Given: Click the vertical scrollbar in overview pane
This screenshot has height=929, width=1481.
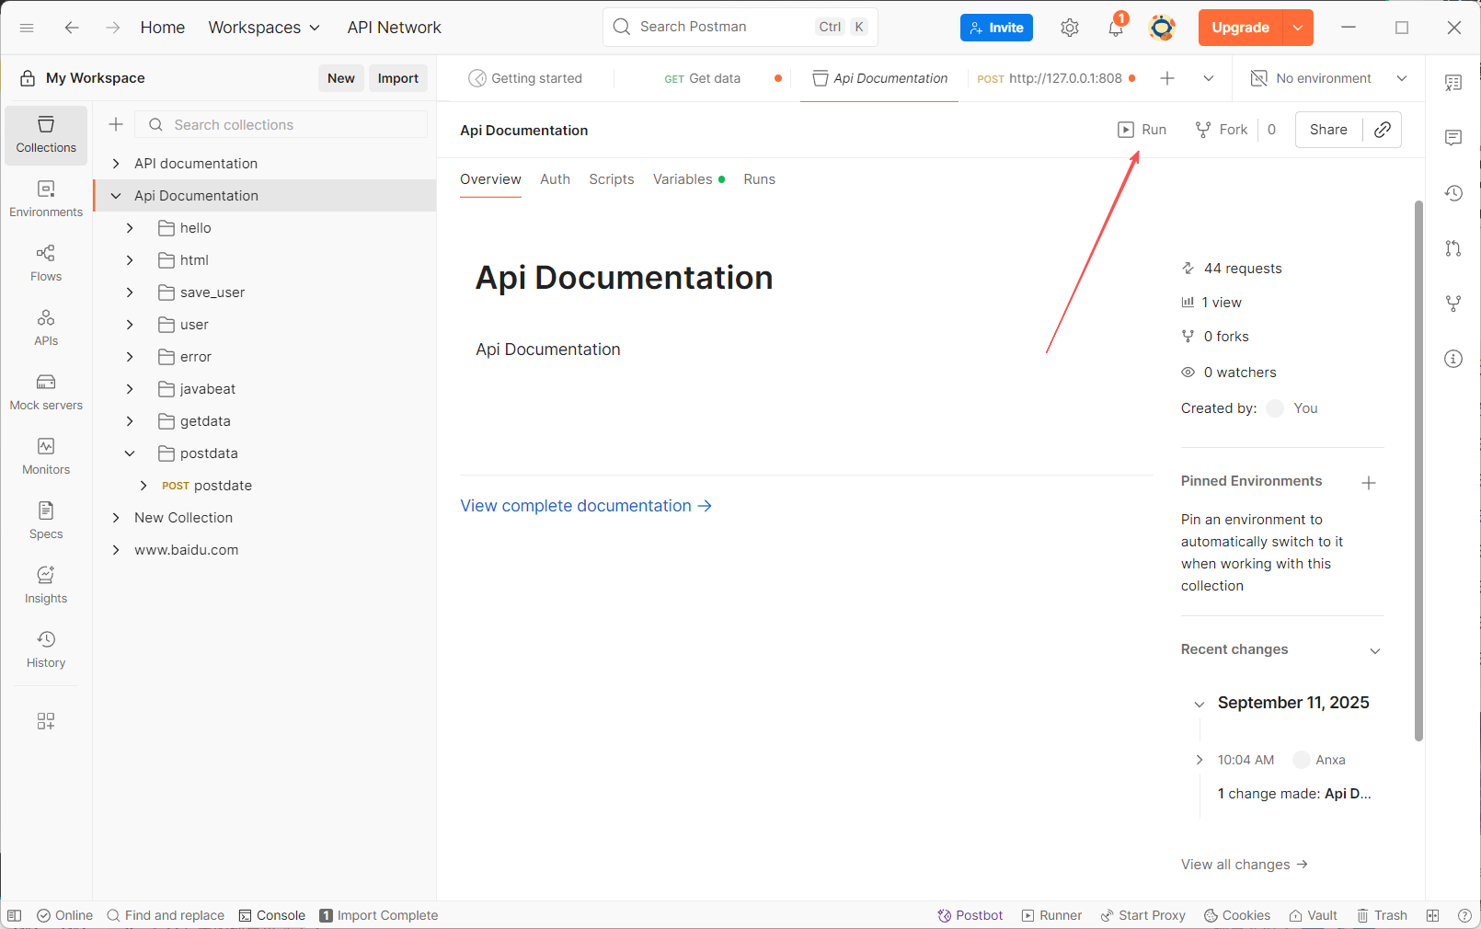Looking at the screenshot, I should pos(1418,469).
